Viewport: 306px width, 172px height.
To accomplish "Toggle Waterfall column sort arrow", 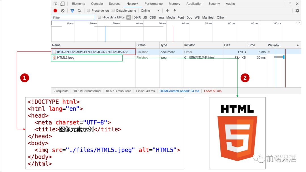I will tap(298, 45).
